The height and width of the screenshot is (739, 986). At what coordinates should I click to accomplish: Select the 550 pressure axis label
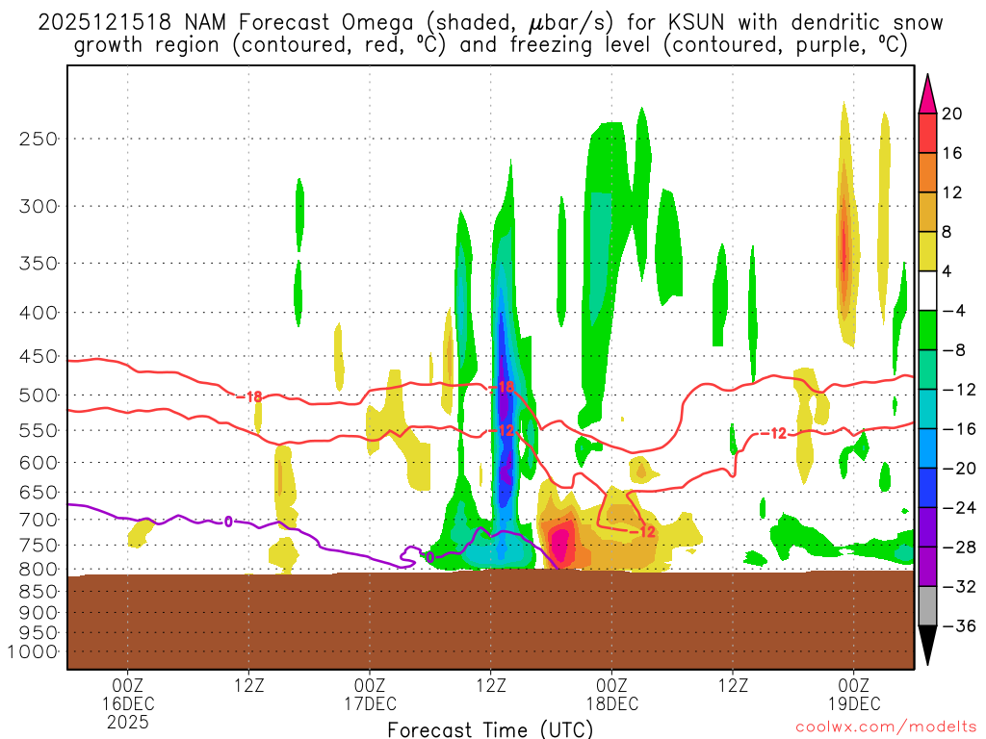click(39, 430)
